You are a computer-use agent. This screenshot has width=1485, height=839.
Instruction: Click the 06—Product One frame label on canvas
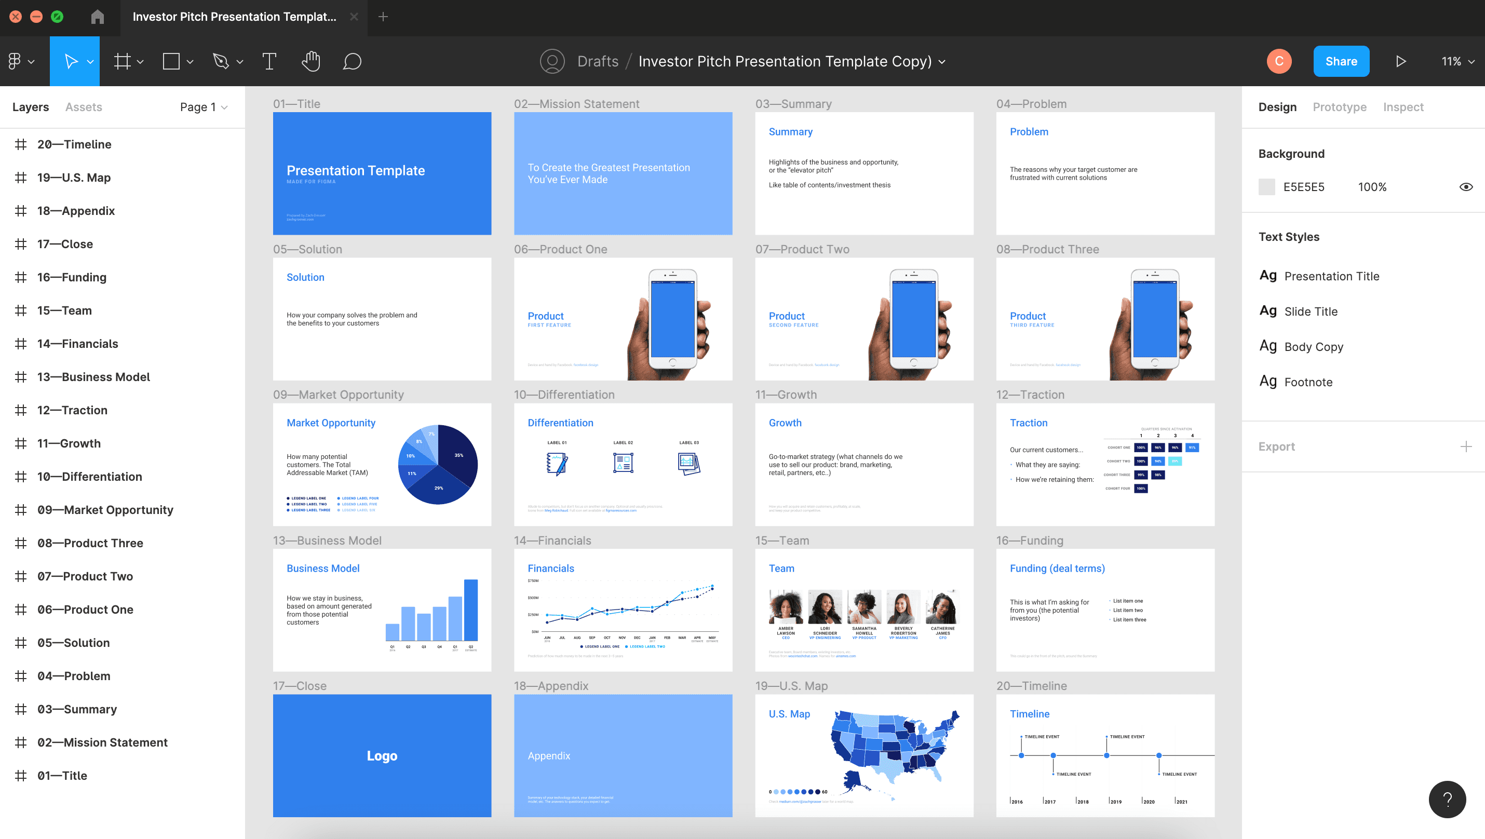[x=560, y=249]
